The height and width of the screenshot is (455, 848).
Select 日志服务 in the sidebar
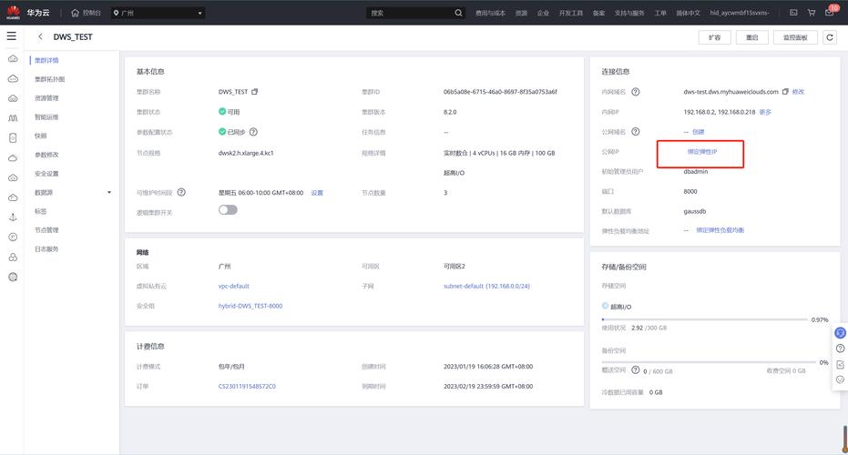pyautogui.click(x=46, y=249)
